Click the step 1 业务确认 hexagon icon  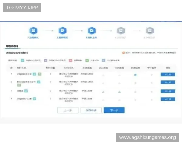point(33,31)
